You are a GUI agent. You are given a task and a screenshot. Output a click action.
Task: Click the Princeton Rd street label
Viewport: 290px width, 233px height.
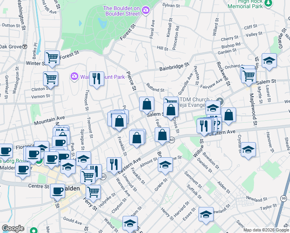pos(176,38)
